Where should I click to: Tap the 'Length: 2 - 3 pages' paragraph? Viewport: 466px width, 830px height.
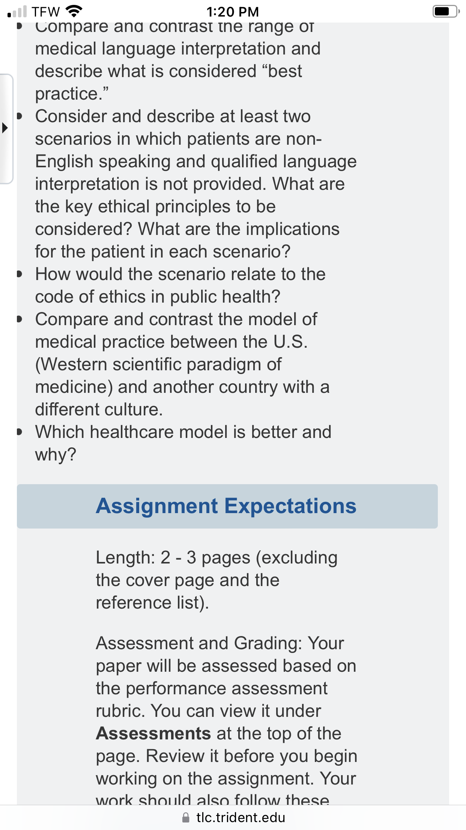pyautogui.click(x=216, y=580)
